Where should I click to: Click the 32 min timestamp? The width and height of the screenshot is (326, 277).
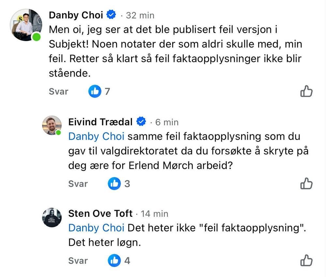click(140, 15)
